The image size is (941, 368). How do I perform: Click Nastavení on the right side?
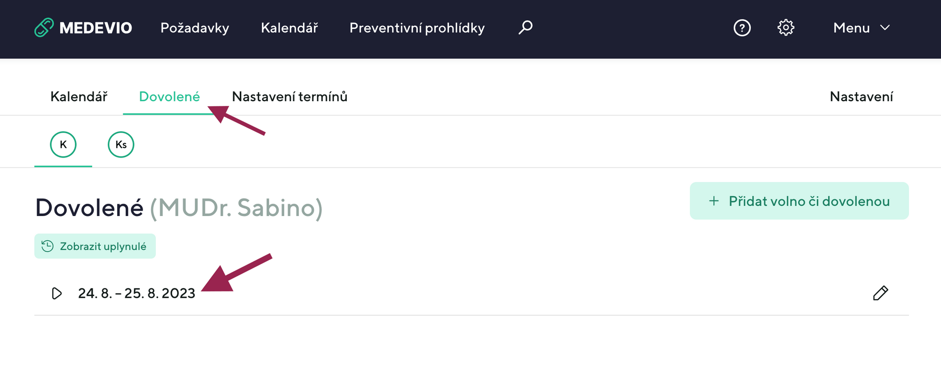click(861, 97)
